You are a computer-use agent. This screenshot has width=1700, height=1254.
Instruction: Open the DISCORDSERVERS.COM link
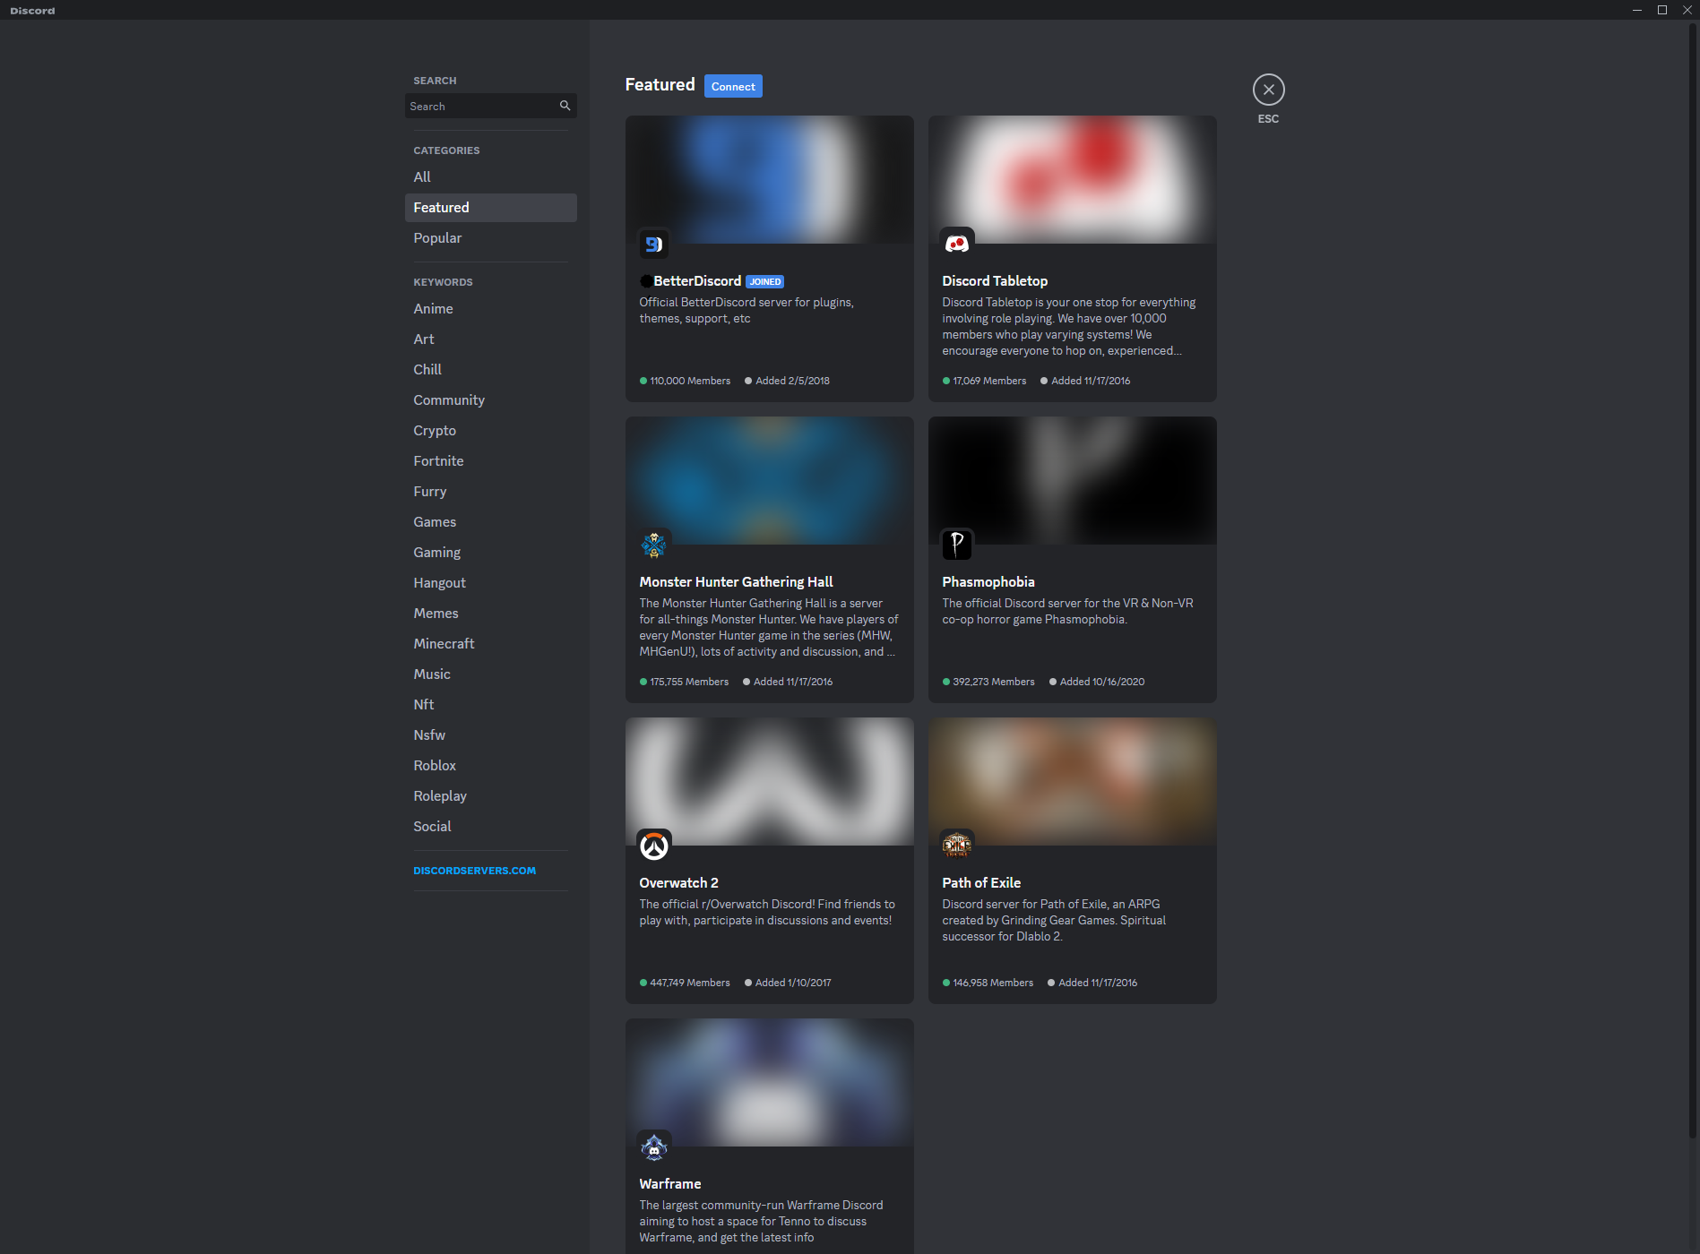pos(475,871)
